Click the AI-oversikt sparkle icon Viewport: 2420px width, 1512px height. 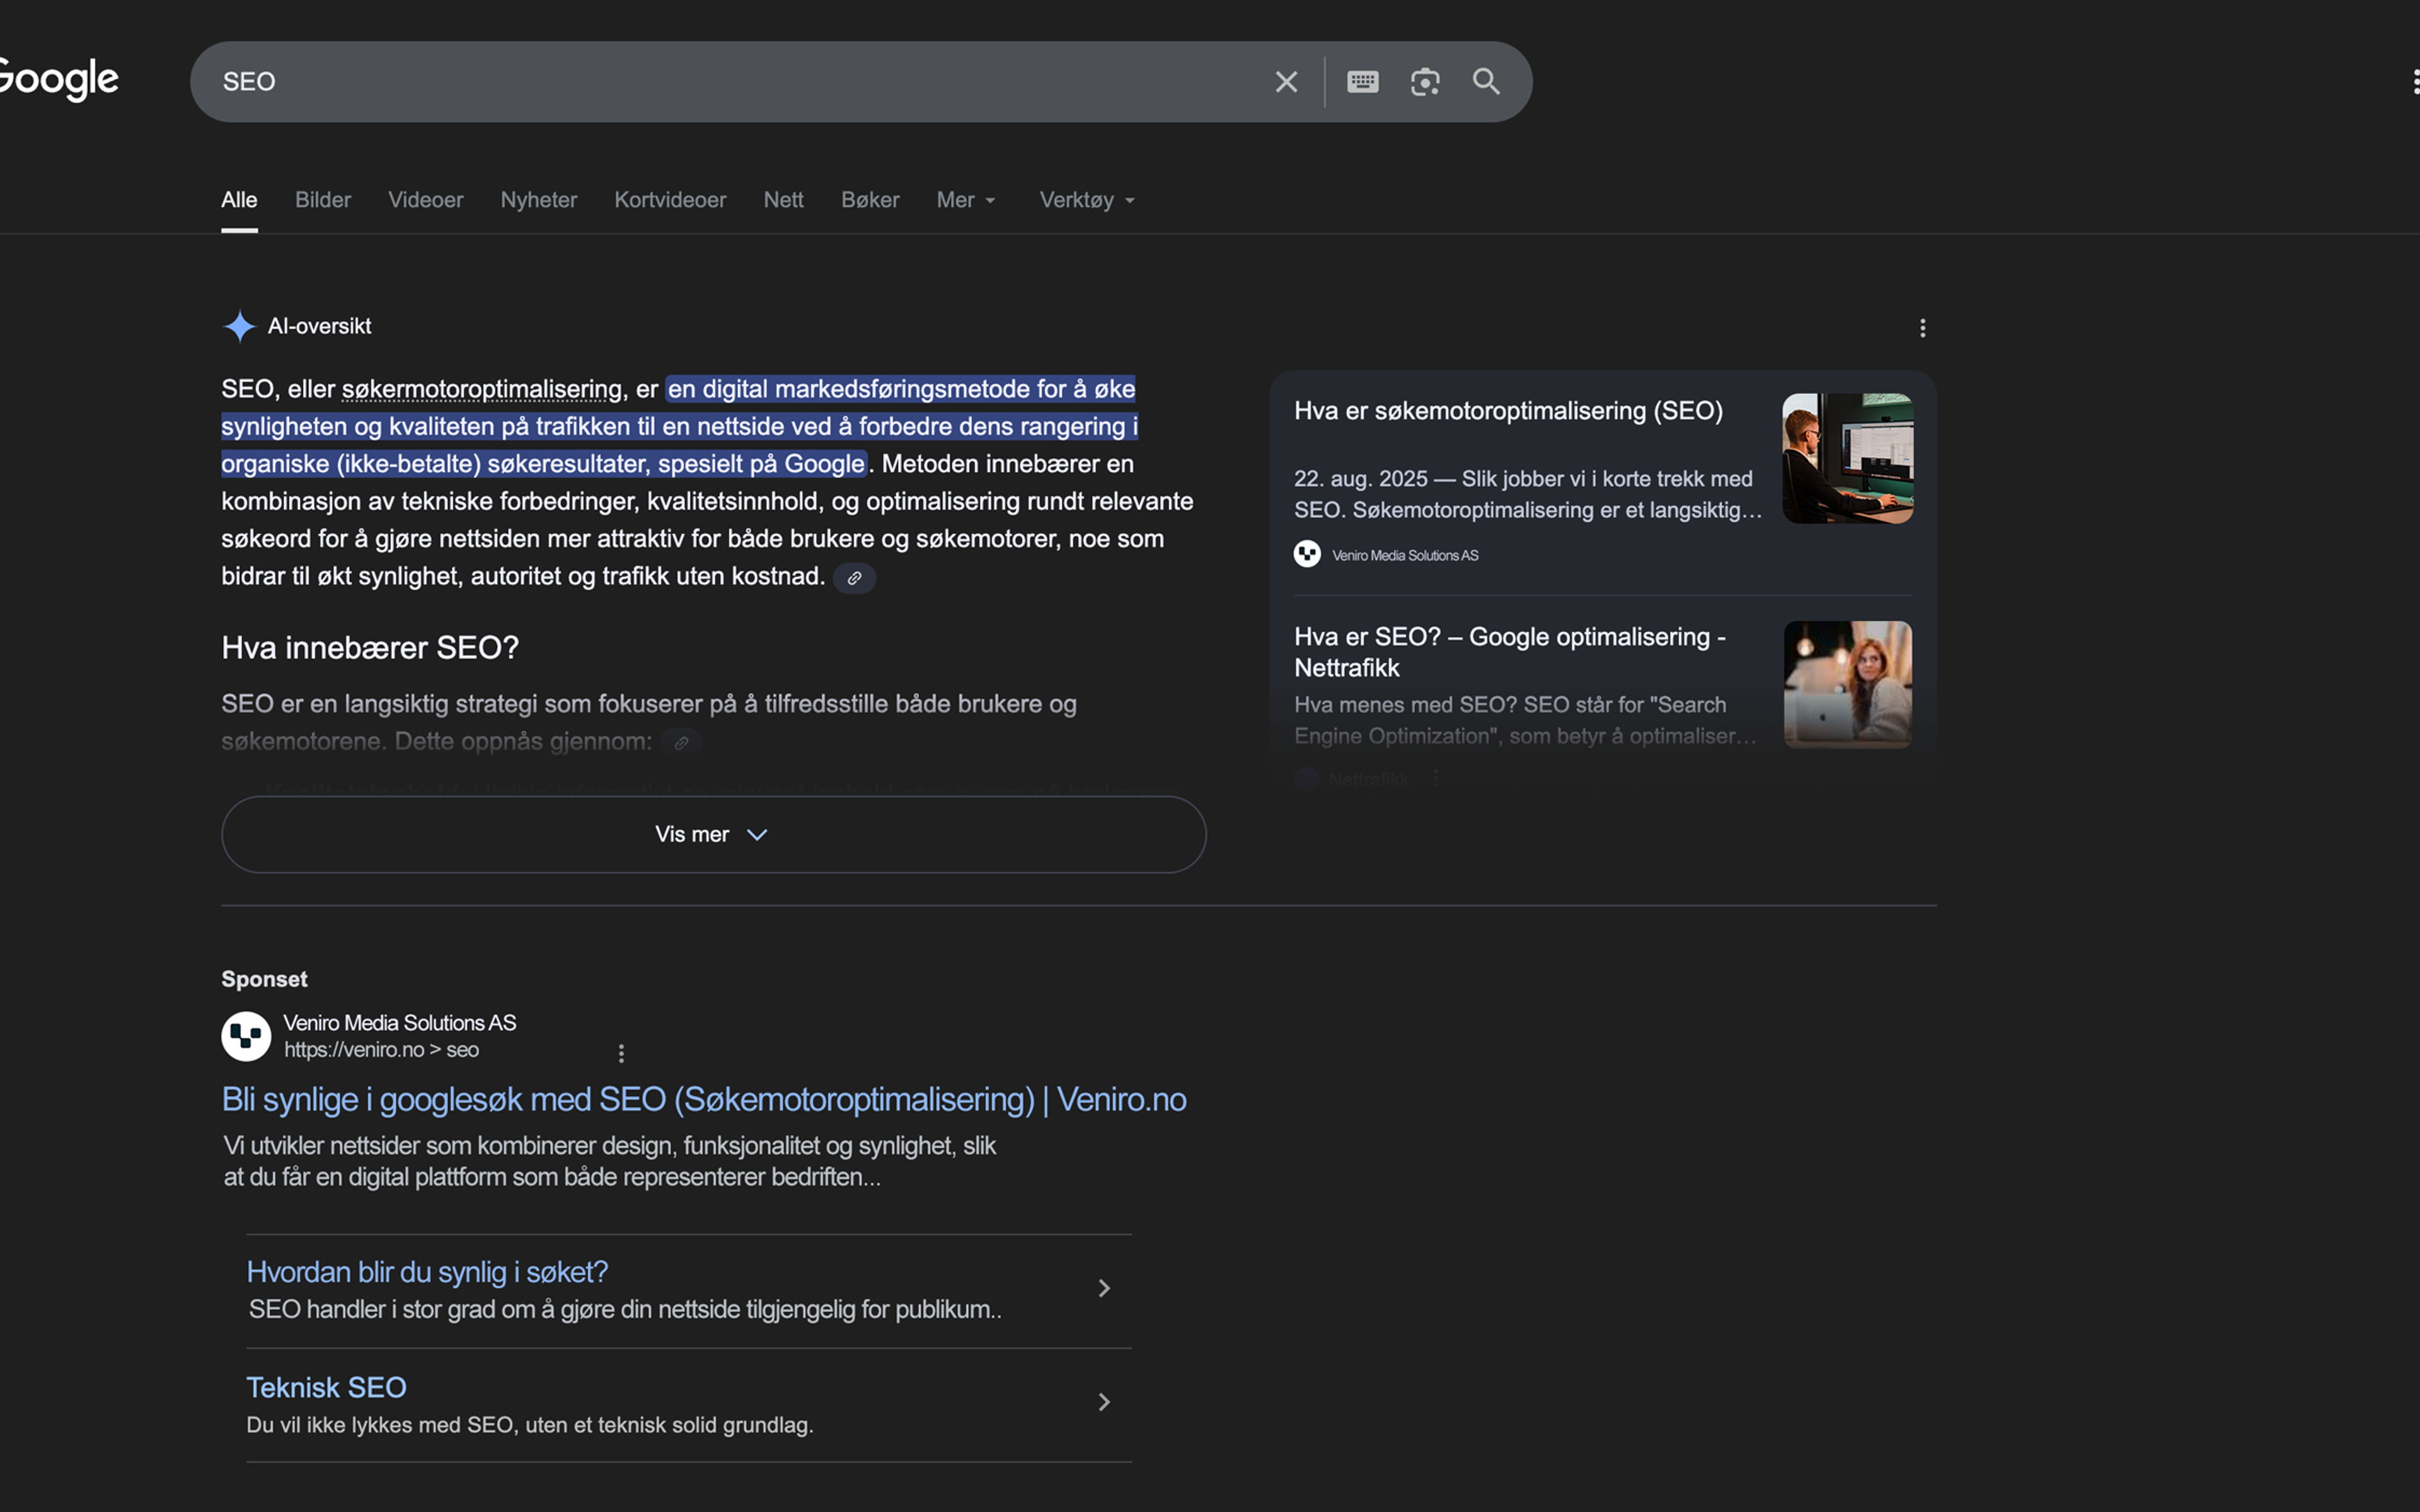[239, 326]
